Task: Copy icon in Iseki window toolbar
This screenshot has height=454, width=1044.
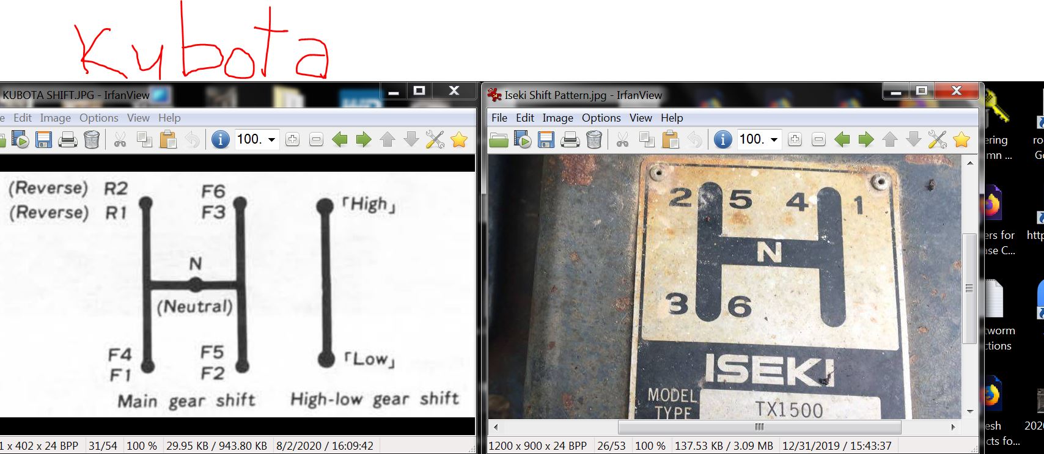Action: (647, 140)
